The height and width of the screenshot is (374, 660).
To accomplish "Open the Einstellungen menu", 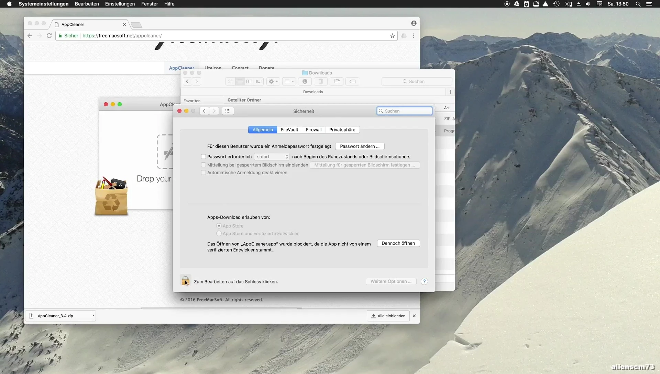I will click(120, 4).
